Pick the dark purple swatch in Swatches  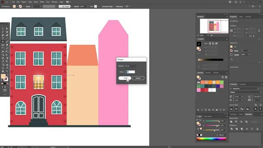[218, 86]
